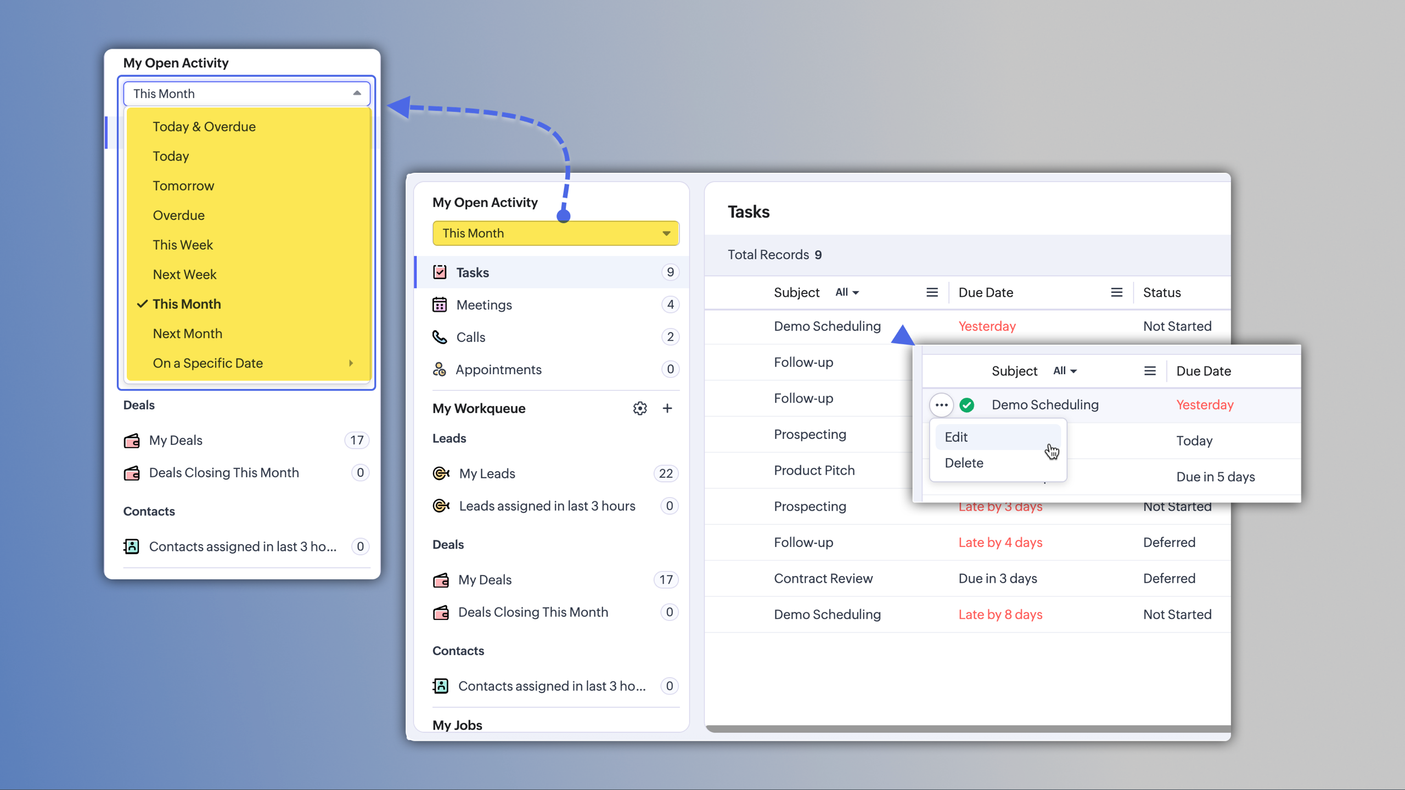This screenshot has height=790, width=1405.
Task: Click the My Leads target icon
Action: 441,473
